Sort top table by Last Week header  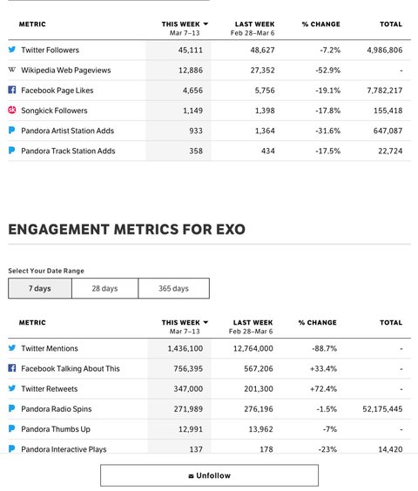coord(254,24)
